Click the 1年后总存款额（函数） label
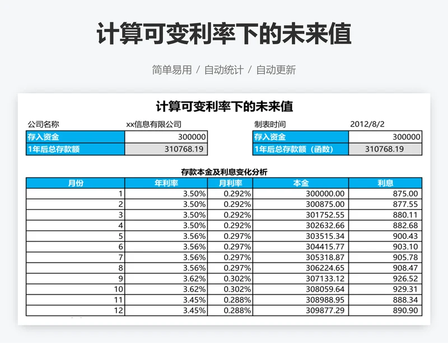The image size is (448, 343). click(301, 149)
